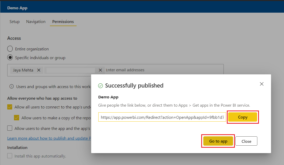Remove the blank second recipient chip

click(x=100, y=70)
